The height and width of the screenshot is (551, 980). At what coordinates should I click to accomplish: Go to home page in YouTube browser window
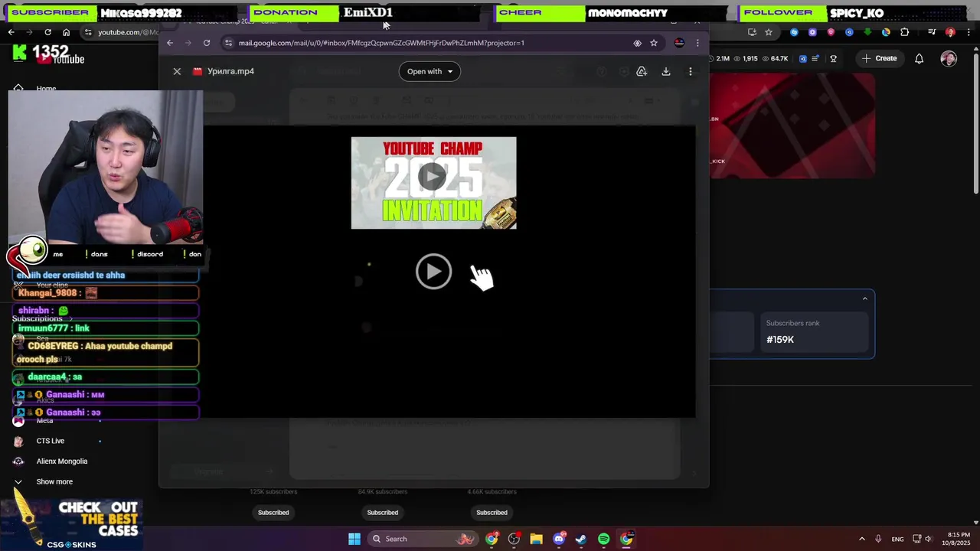[66, 32]
